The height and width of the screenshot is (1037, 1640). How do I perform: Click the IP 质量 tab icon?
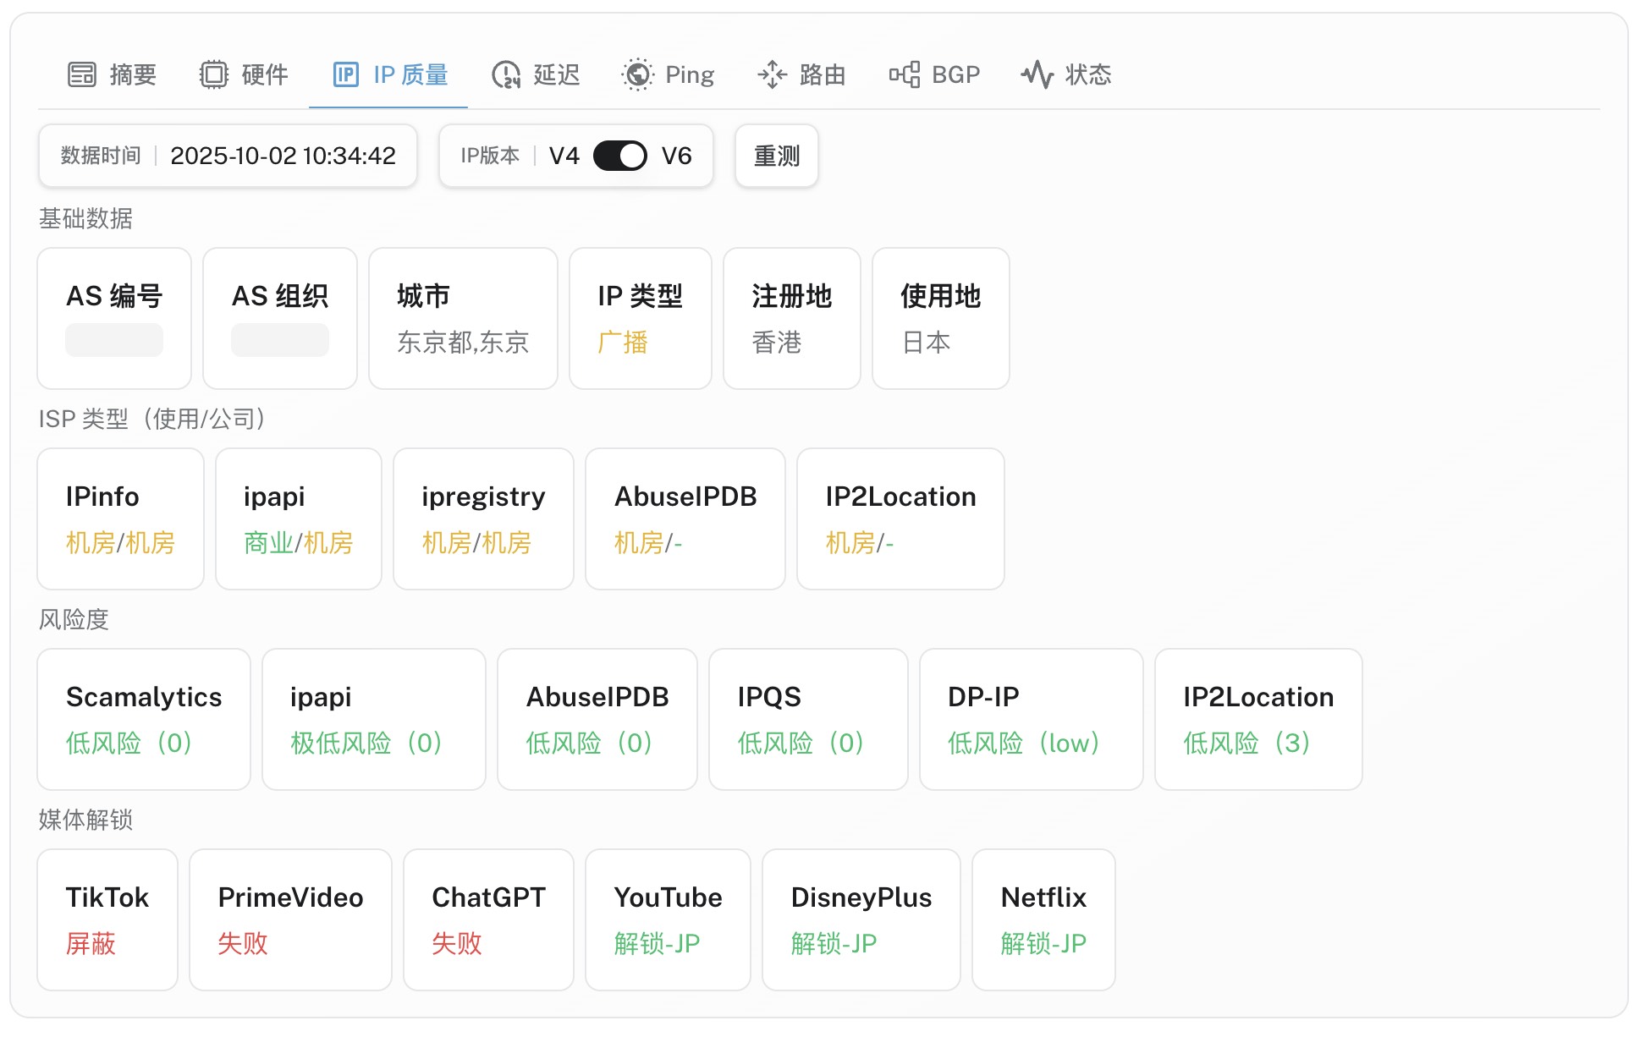pyautogui.click(x=346, y=74)
